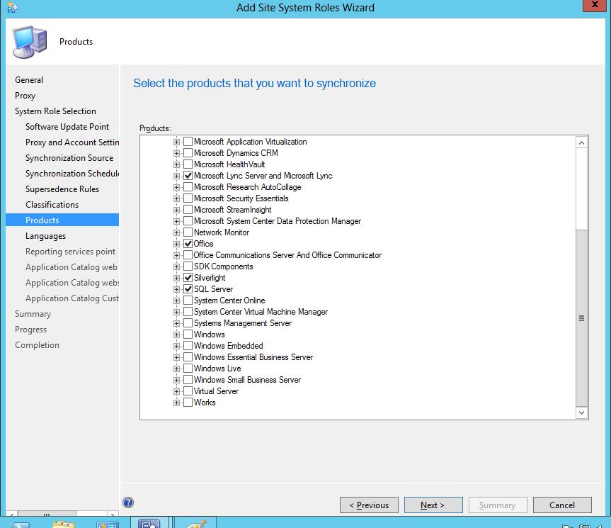This screenshot has height=528, width=611.
Task: Expand System Center Virtual Machine Manager node
Action: click(x=176, y=312)
